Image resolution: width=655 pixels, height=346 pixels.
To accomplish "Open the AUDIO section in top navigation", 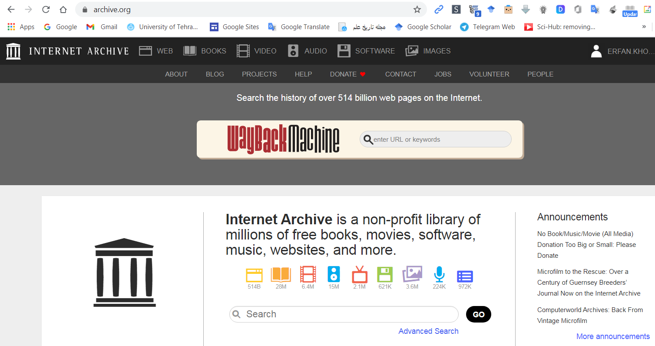I will tap(307, 51).
